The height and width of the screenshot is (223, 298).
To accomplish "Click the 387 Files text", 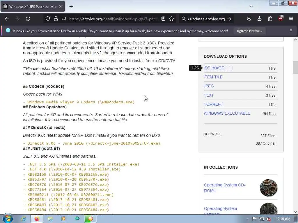I will [x=268, y=136].
